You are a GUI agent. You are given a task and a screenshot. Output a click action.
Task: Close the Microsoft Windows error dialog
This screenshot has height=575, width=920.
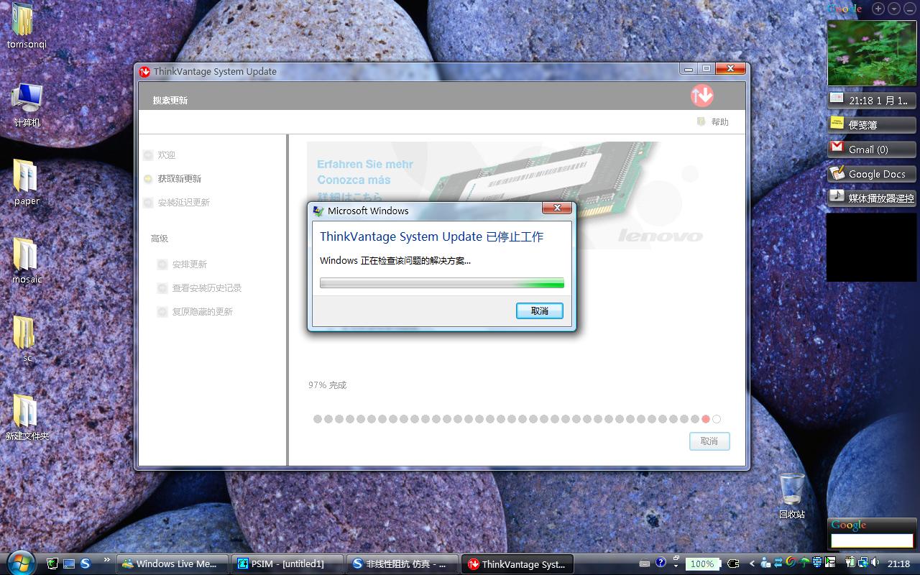click(x=556, y=208)
